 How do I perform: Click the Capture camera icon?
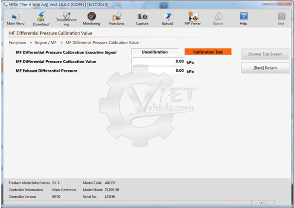[x=142, y=19]
